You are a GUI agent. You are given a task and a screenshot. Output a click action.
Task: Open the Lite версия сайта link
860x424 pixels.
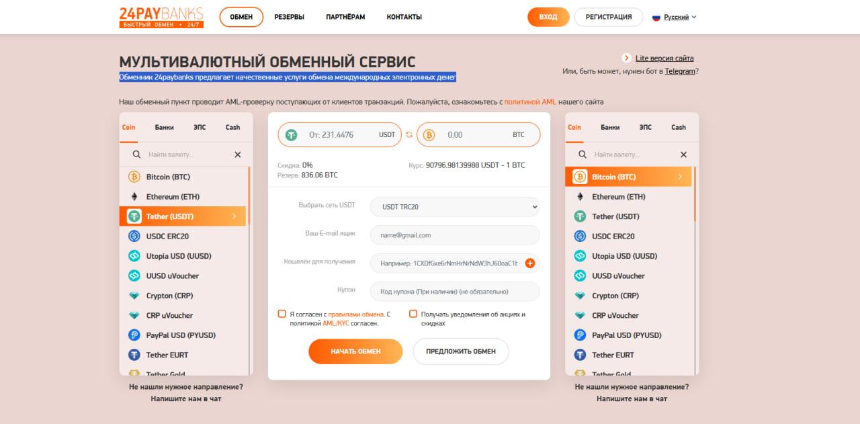click(664, 58)
